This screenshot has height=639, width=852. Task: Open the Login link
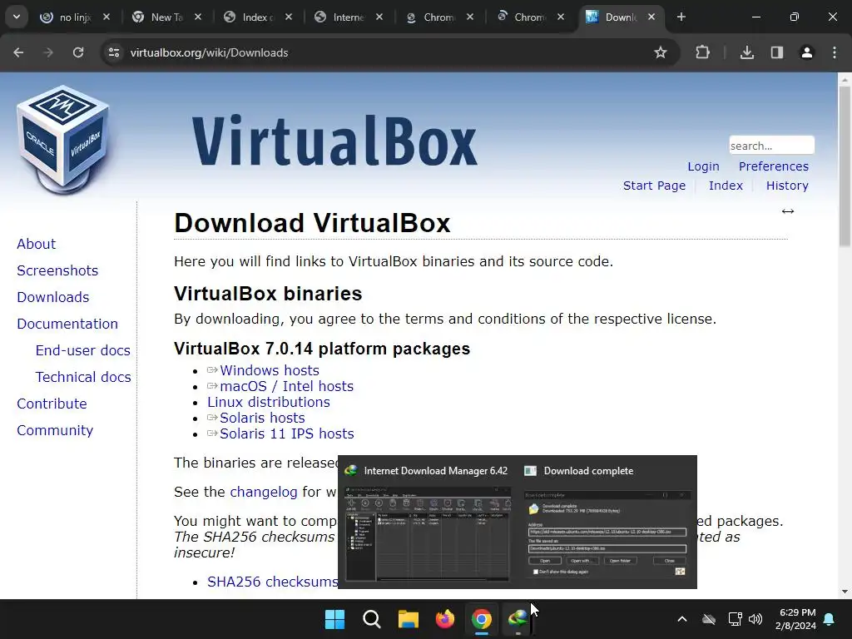pos(703,166)
